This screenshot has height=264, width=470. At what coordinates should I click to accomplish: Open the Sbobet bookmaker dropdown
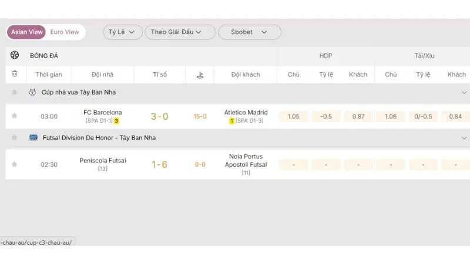point(249,32)
